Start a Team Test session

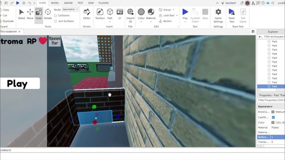coord(232,16)
